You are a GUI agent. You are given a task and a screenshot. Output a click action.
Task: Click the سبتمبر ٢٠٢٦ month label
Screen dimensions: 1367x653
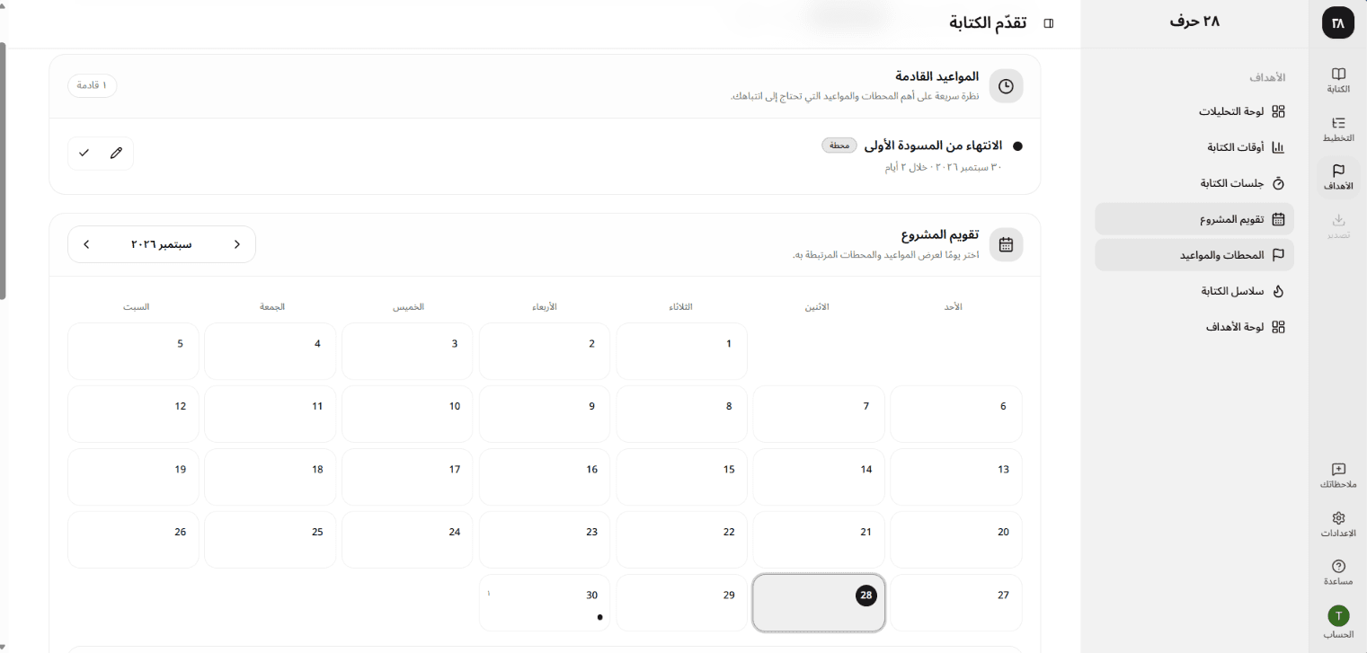(162, 244)
